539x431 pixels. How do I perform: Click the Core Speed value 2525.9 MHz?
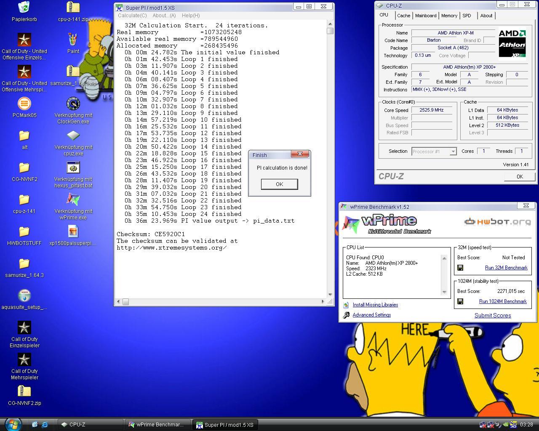[432, 110]
